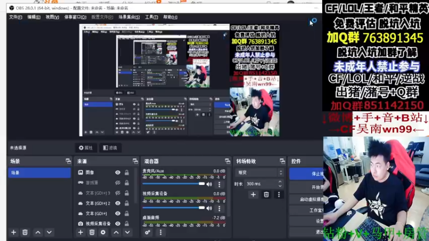This screenshot has height=241, width=429.
Task: Open the 视图(V) menu
Action: tap(52, 17)
